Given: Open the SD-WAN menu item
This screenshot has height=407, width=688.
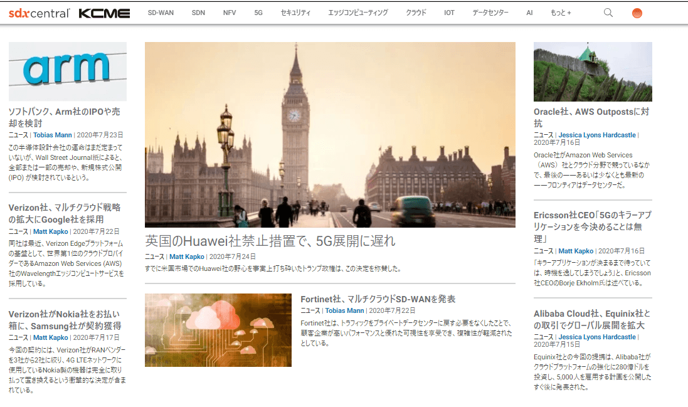Looking at the screenshot, I should coord(161,13).
